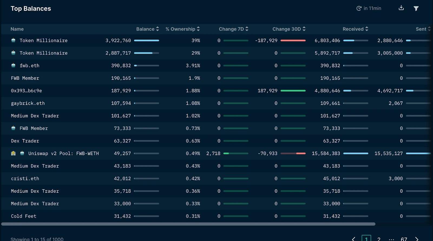This screenshot has width=433, height=241.
Task: Click the sent value 3,000
Action: pyautogui.click(x=396, y=178)
